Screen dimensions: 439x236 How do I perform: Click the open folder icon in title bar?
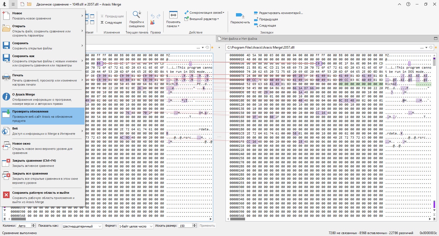click(x=29, y=4)
